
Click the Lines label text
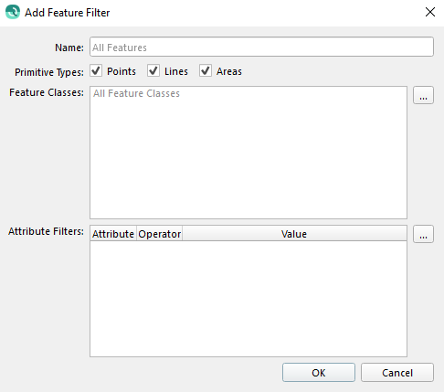point(176,71)
